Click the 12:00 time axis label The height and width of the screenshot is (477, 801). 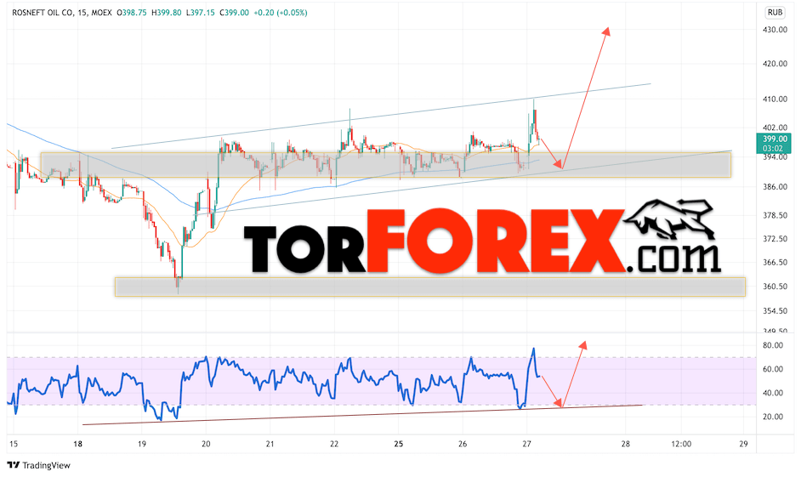pyautogui.click(x=681, y=444)
